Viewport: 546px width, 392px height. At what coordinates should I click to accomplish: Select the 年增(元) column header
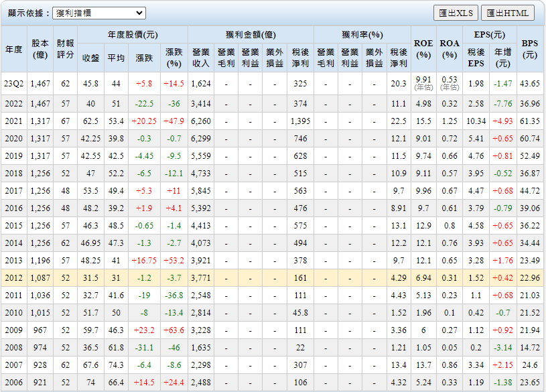coord(502,58)
